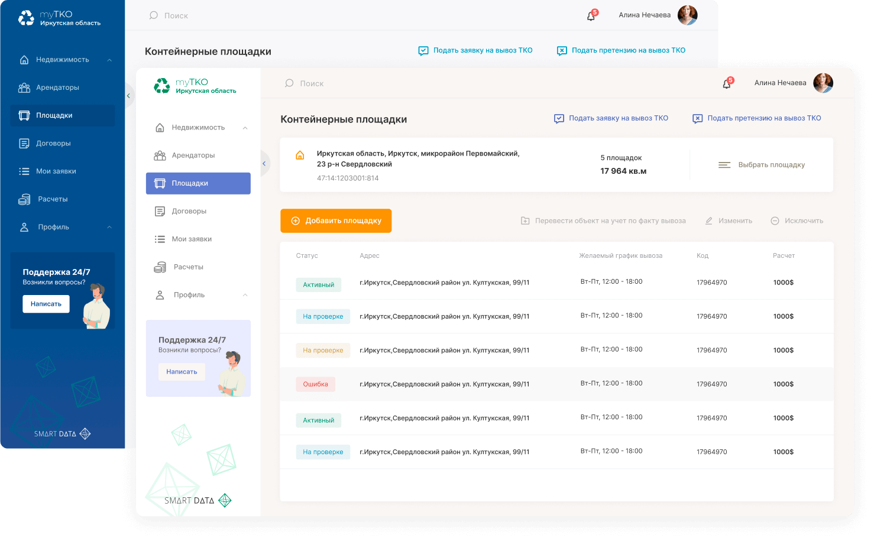Collapse blue sidebar with arrow handle
Screen dimensions: 874x541
[x=128, y=96]
